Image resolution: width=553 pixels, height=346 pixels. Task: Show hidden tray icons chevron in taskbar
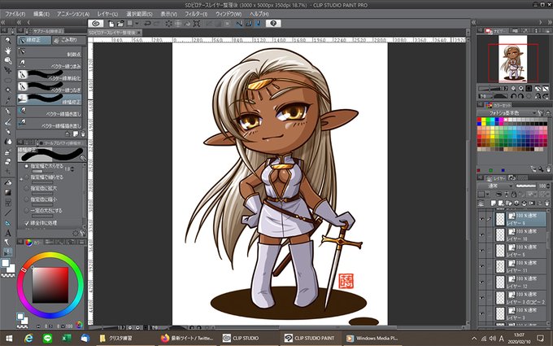(474, 338)
